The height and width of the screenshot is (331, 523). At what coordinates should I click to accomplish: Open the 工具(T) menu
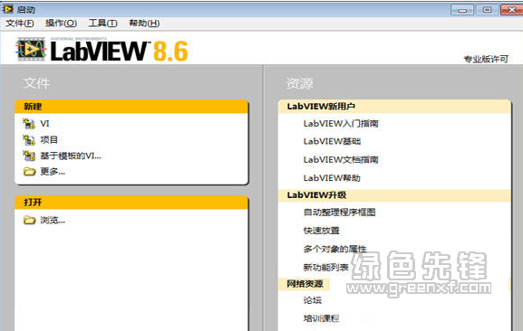click(x=102, y=24)
